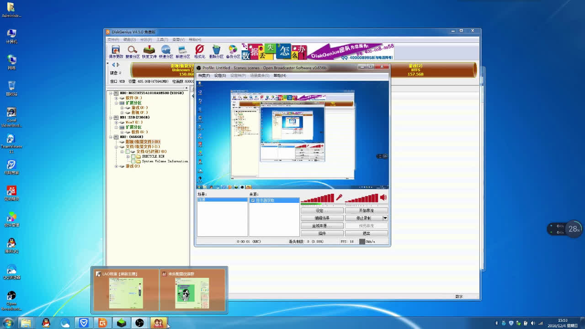
Task: Click DiskGenius orange taskbar icon
Action: pos(102,323)
